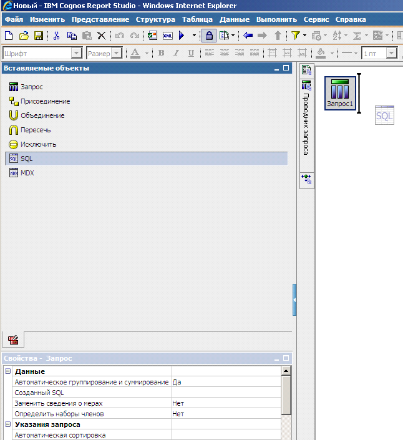Click the blue Run report play icon
This screenshot has height=440, width=403.
(x=182, y=36)
